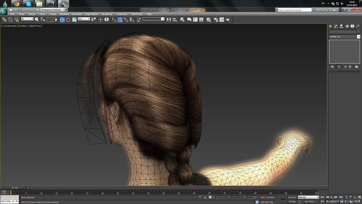Choose the Select and Rotate tool
The height and width of the screenshot is (204, 362).
pos(68,19)
